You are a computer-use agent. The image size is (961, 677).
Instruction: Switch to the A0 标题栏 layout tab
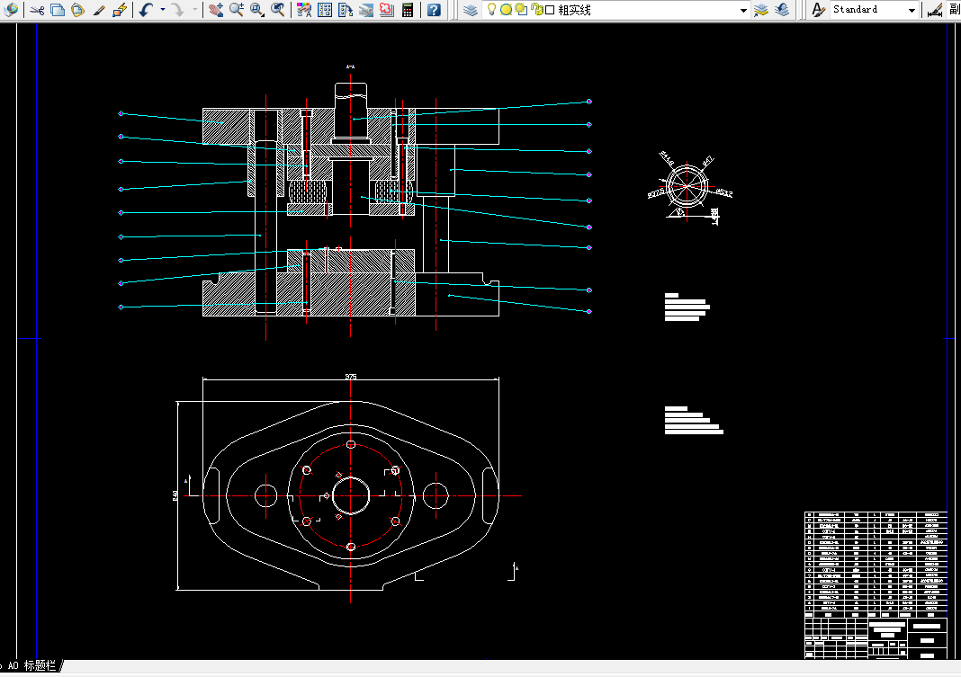[x=31, y=665]
